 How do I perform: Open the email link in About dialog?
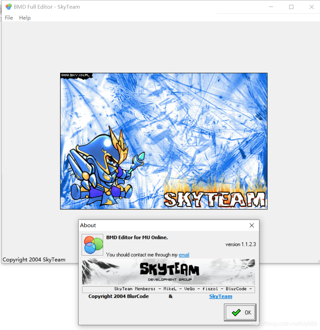click(184, 255)
